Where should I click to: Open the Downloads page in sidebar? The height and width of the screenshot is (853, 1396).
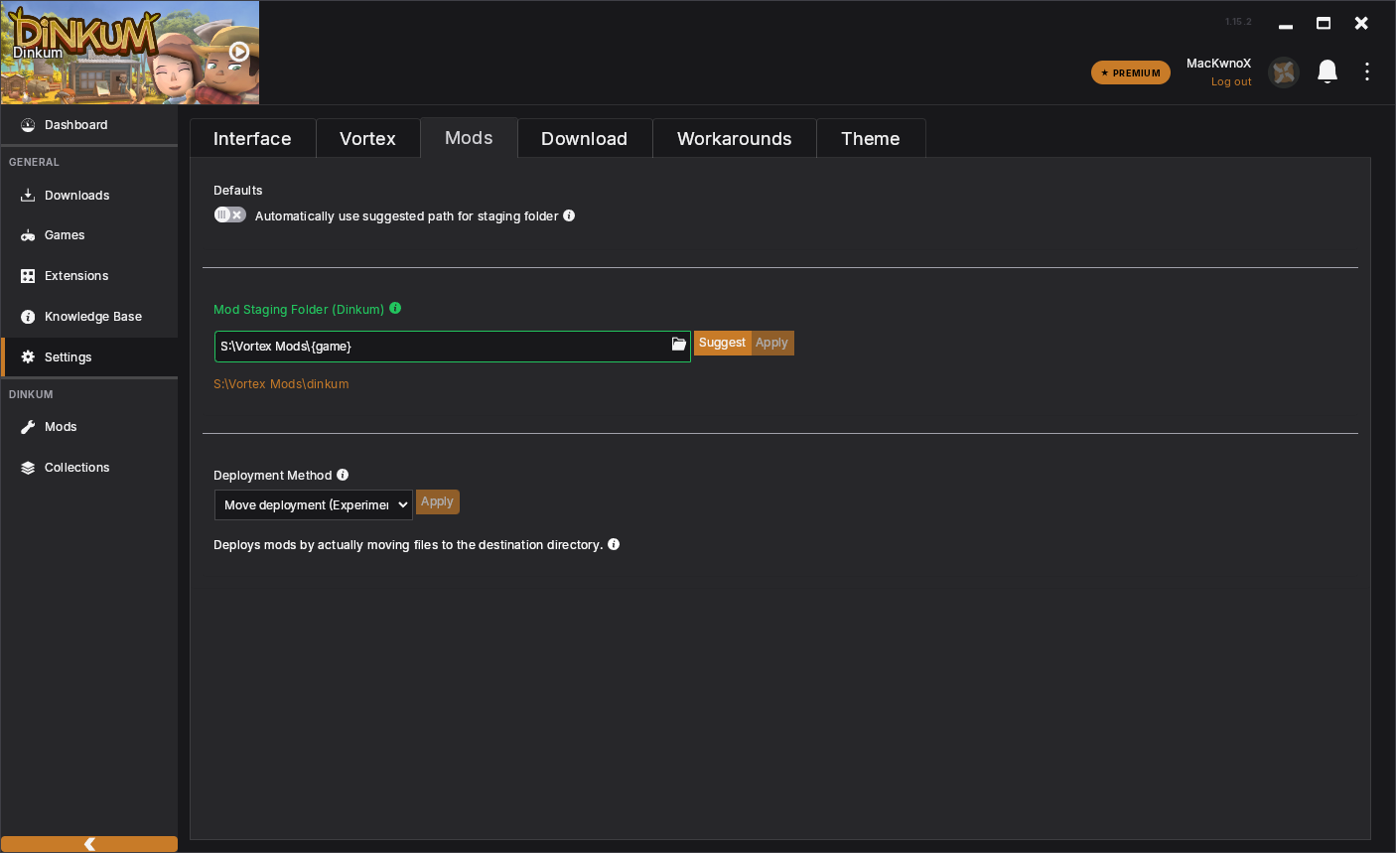pos(76,196)
